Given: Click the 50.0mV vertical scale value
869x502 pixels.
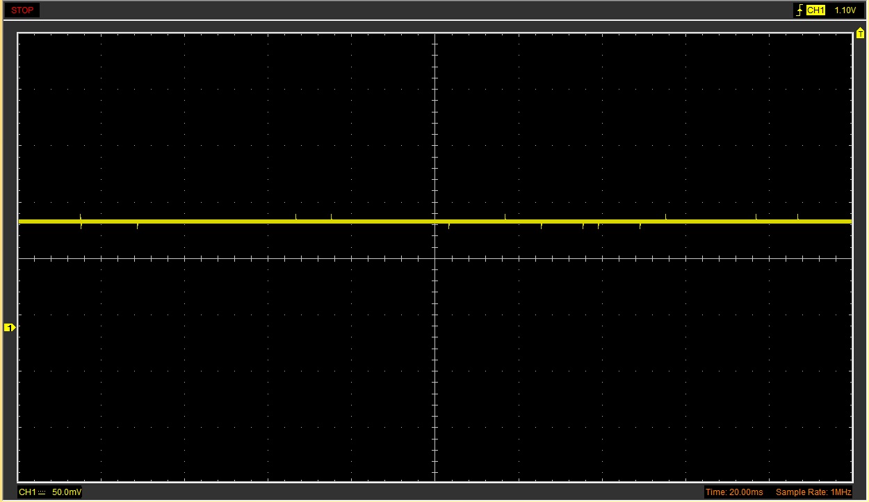Looking at the screenshot, I should 67,492.
